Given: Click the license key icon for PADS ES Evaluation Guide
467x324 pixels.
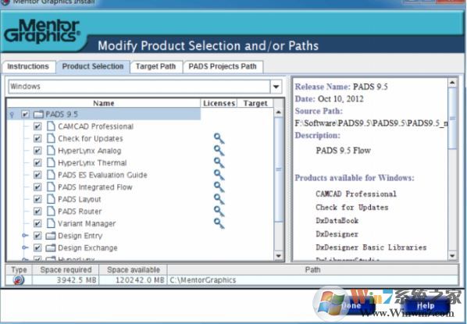Looking at the screenshot, I should click(219, 175).
